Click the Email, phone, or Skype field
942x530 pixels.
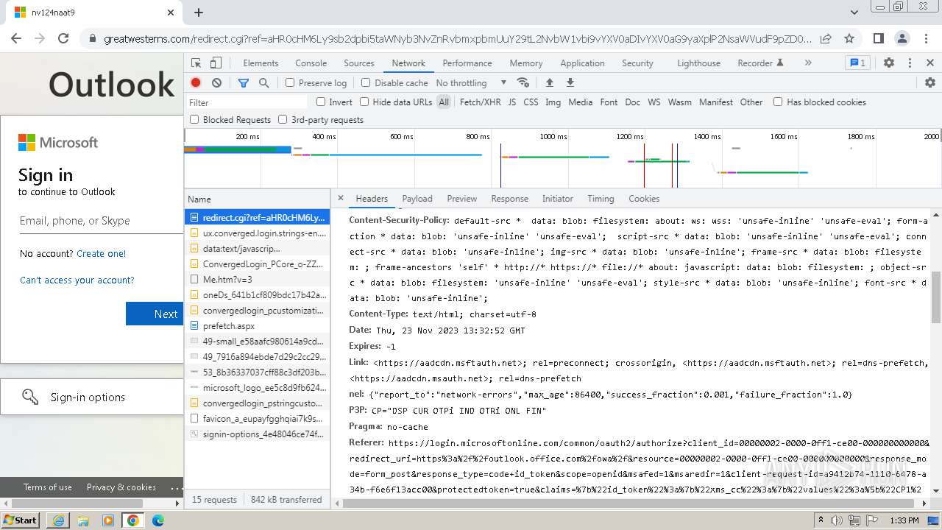(x=102, y=221)
